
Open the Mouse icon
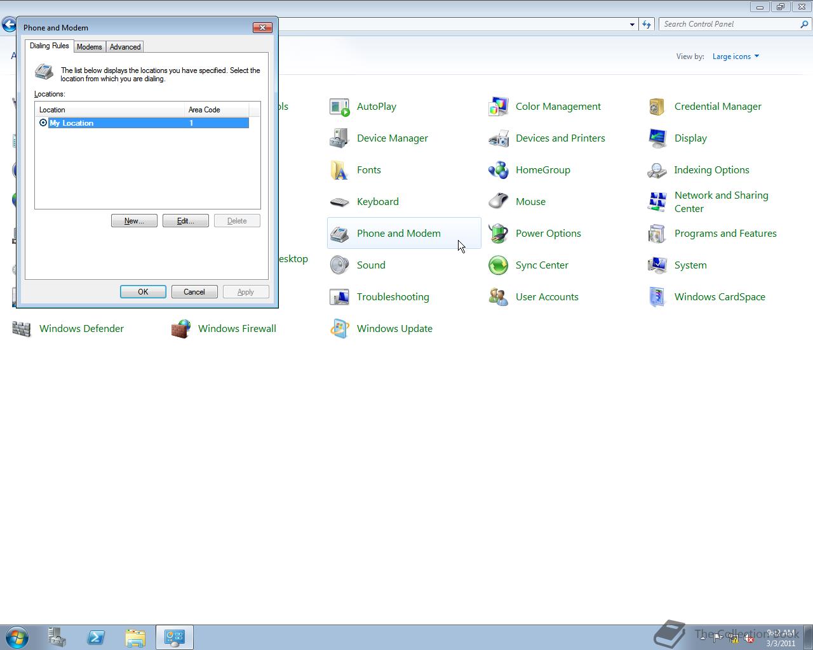click(x=498, y=202)
